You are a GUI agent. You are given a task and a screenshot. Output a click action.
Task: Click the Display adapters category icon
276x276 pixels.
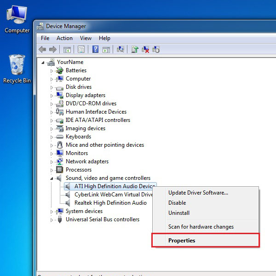[60, 95]
